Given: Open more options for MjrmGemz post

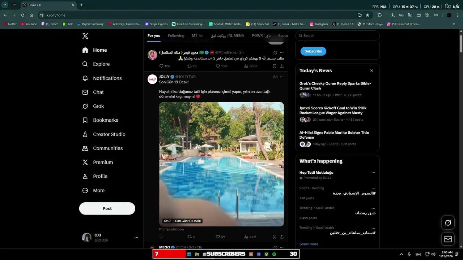Looking at the screenshot, I should (282, 53).
